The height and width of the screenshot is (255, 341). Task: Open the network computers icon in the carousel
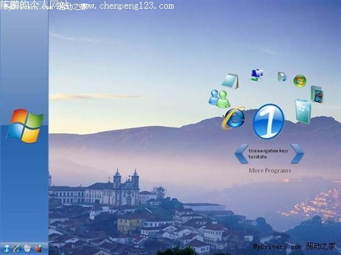[x=256, y=75]
